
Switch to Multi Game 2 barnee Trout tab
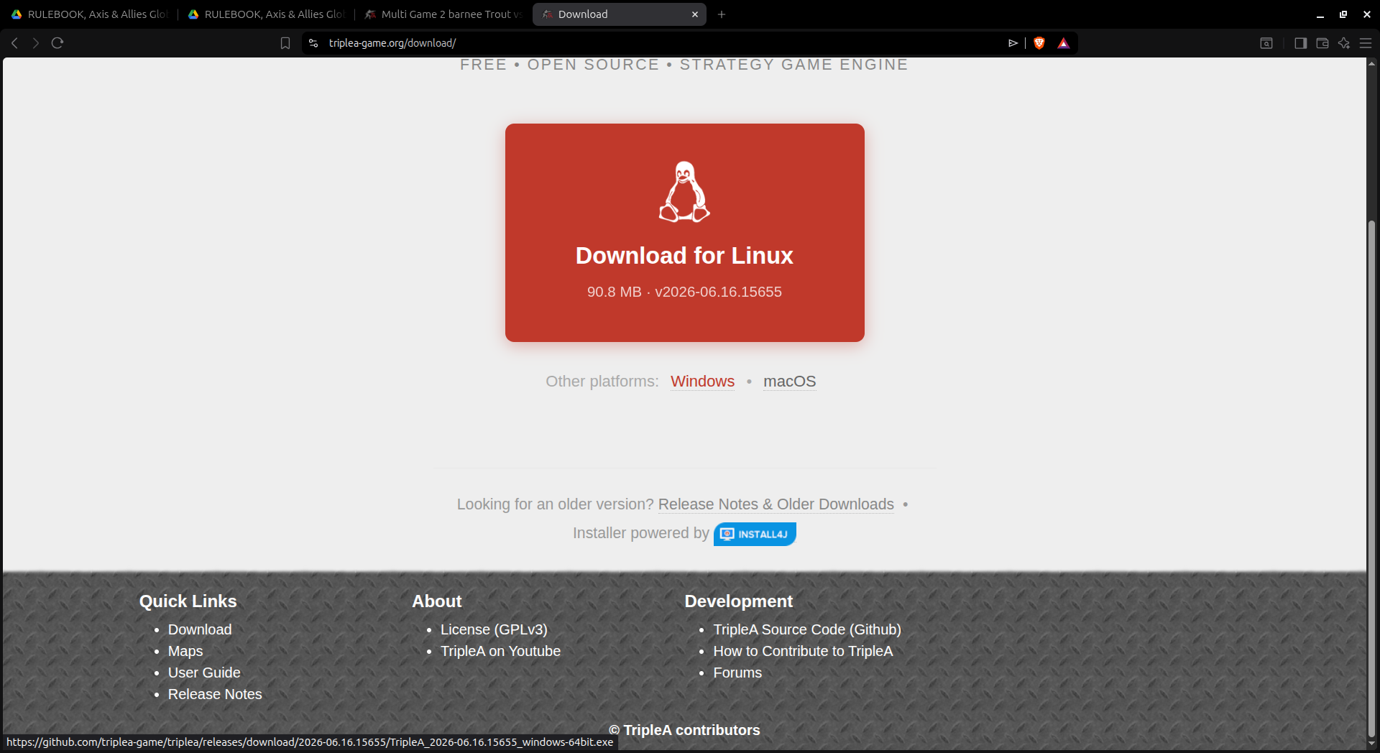tap(443, 14)
